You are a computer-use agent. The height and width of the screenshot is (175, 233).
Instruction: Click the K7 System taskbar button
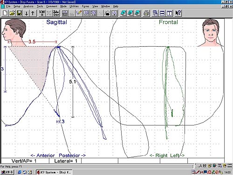[x=54, y=172]
